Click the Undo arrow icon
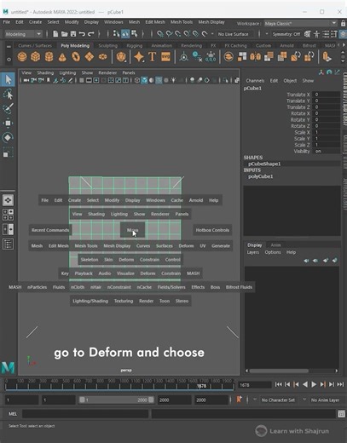 point(82,34)
